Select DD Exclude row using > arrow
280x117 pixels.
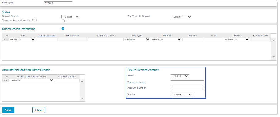(x=4, y=81)
